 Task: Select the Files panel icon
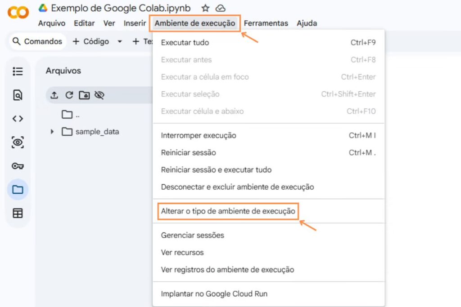(17, 189)
